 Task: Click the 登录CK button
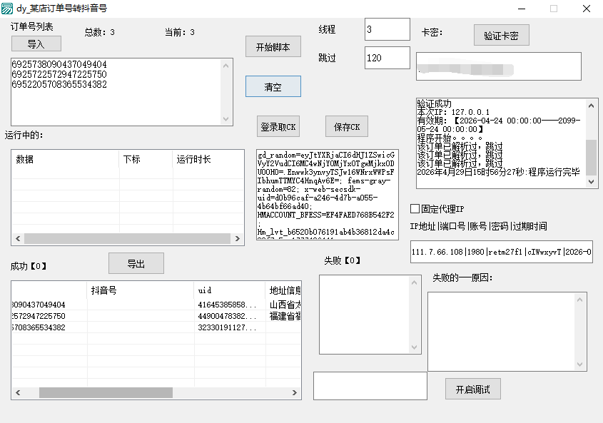279,126
